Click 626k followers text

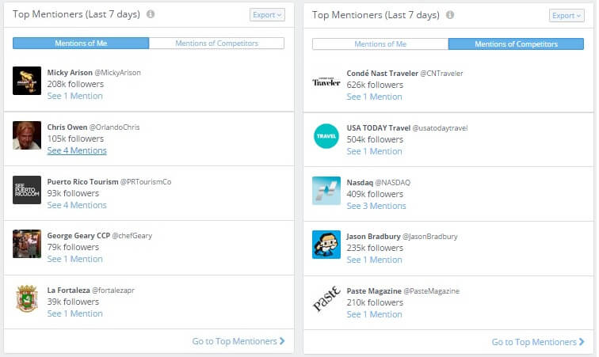click(x=375, y=85)
